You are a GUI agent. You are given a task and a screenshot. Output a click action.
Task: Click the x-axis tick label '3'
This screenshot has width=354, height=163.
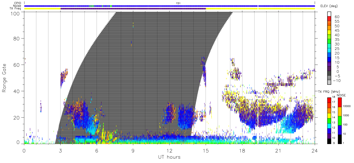click(61, 150)
